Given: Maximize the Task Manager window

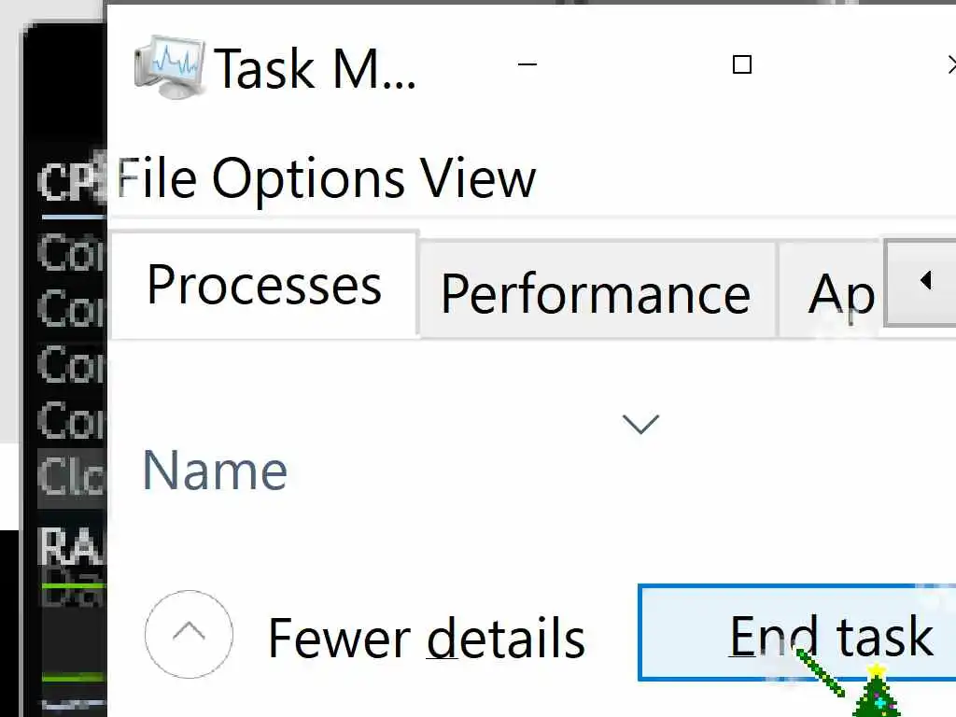Looking at the screenshot, I should pyautogui.click(x=742, y=64).
